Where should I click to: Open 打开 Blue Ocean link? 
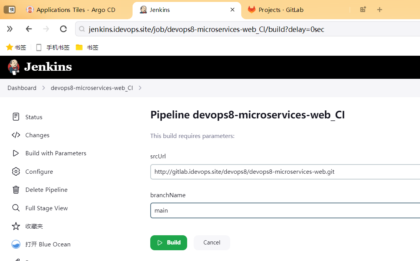coord(48,244)
